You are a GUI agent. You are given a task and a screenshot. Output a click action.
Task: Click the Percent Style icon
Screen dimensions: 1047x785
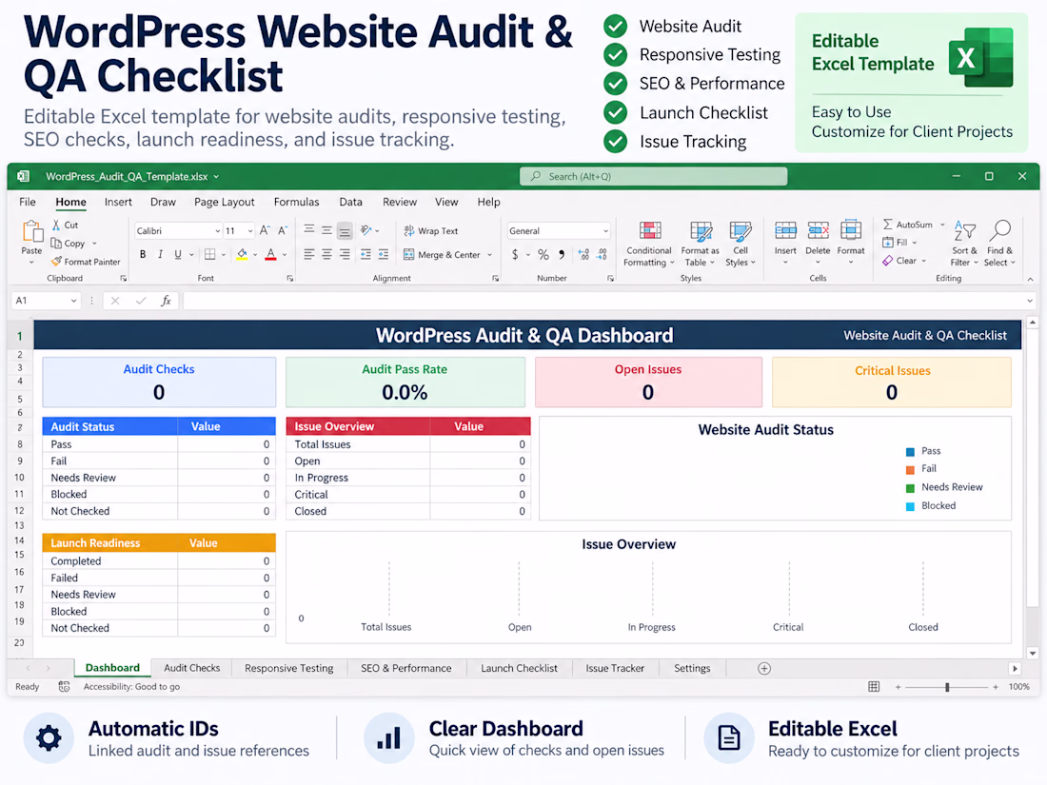point(543,254)
